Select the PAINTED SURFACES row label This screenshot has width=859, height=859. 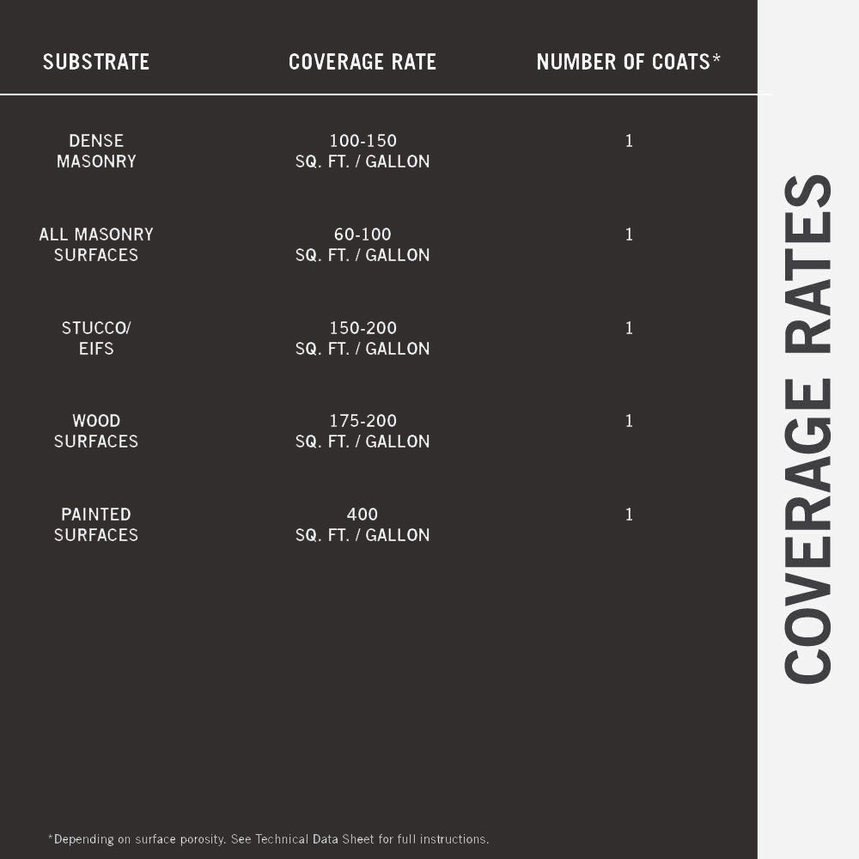(96, 525)
